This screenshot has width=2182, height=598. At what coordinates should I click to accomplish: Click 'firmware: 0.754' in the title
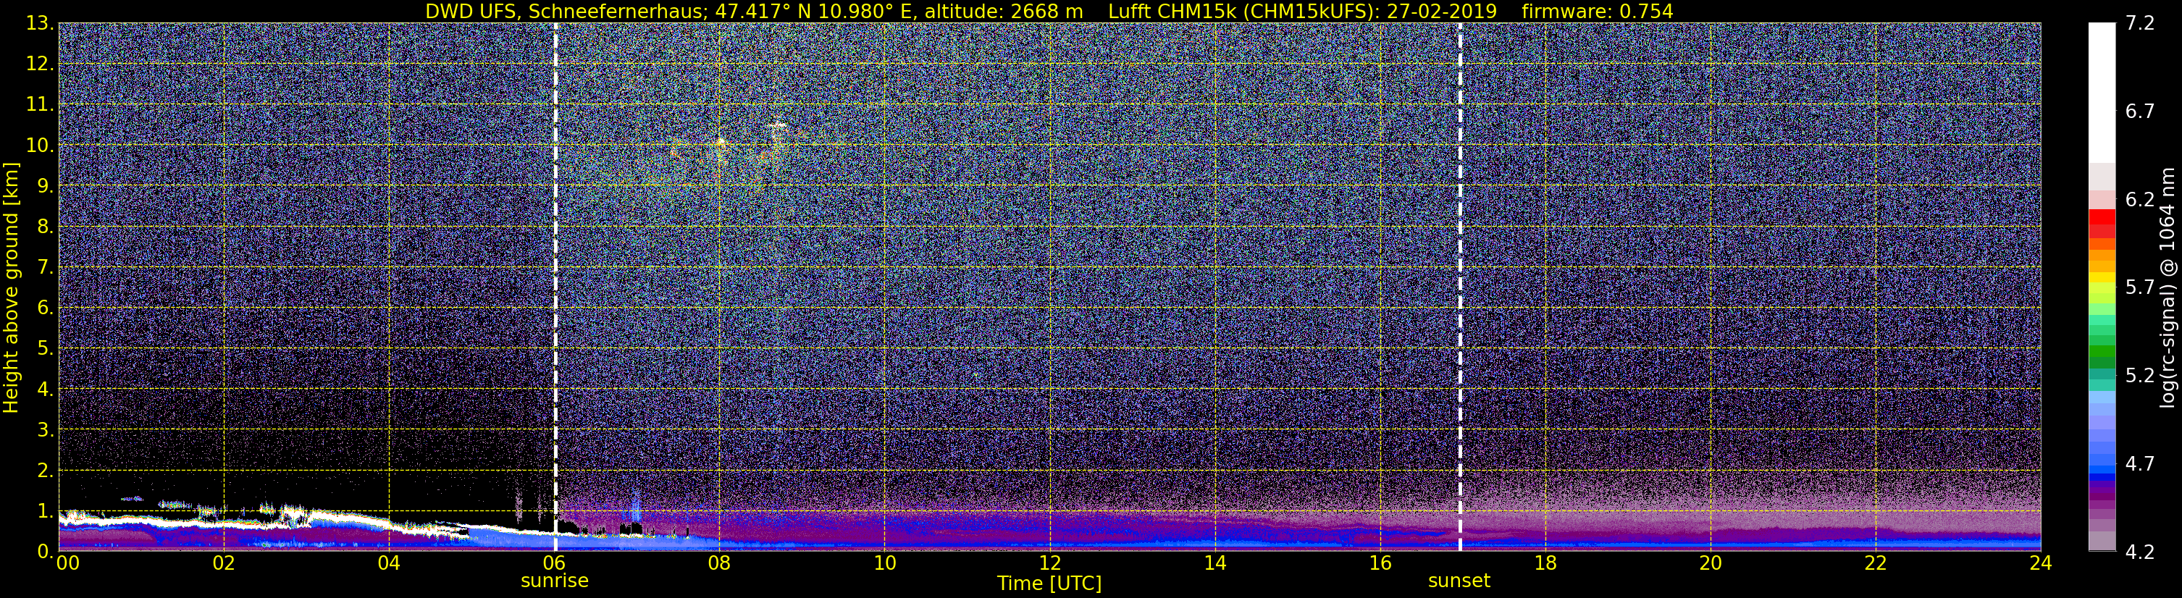point(1598,12)
